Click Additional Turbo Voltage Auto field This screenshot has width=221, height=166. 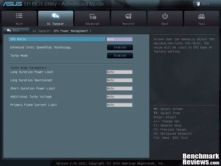[x=119, y=97]
